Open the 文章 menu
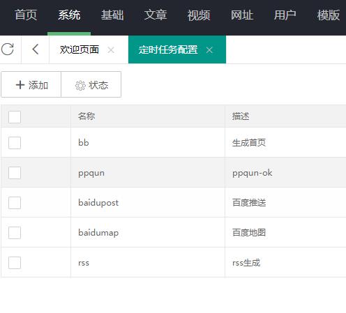Image resolution: width=346 pixels, height=313 pixels. point(156,15)
